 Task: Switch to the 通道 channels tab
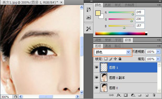(108, 46)
